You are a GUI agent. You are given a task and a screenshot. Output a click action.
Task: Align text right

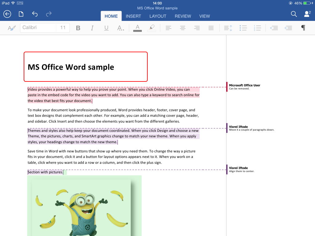(x=197, y=28)
